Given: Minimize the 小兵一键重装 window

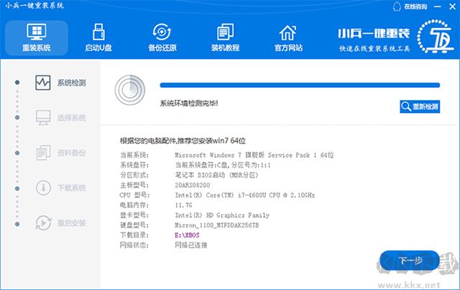Looking at the screenshot, I should 438,6.
